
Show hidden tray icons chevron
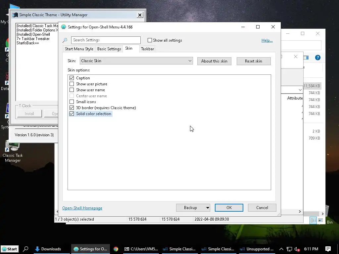coord(281,249)
